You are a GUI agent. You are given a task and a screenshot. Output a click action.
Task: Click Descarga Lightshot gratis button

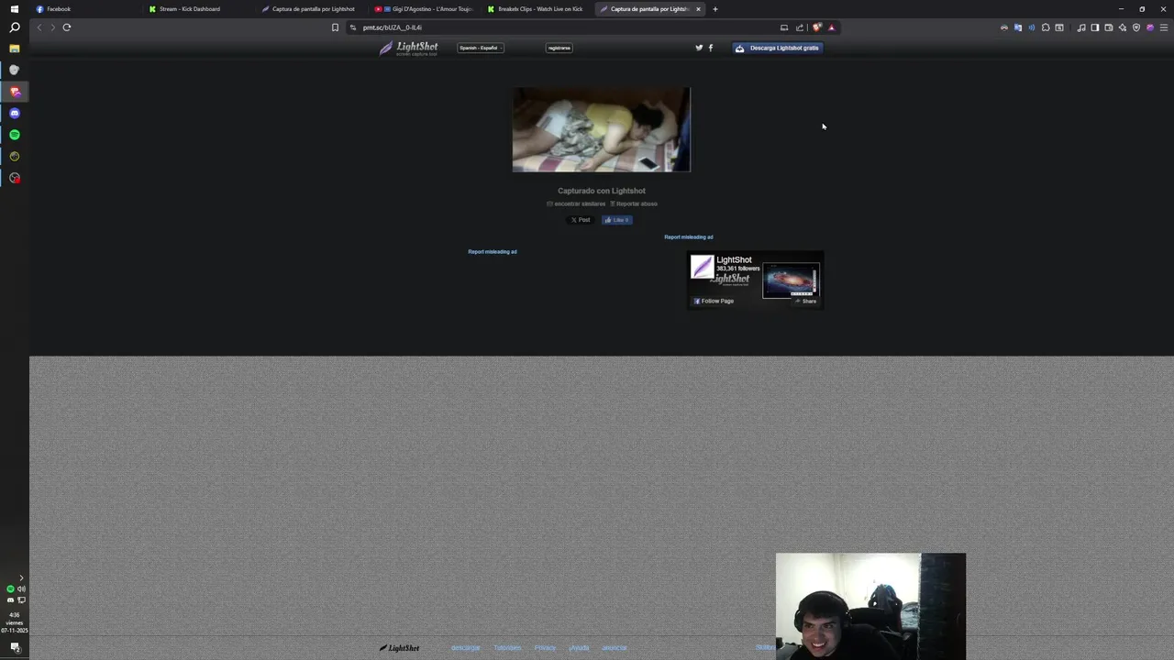click(x=778, y=48)
